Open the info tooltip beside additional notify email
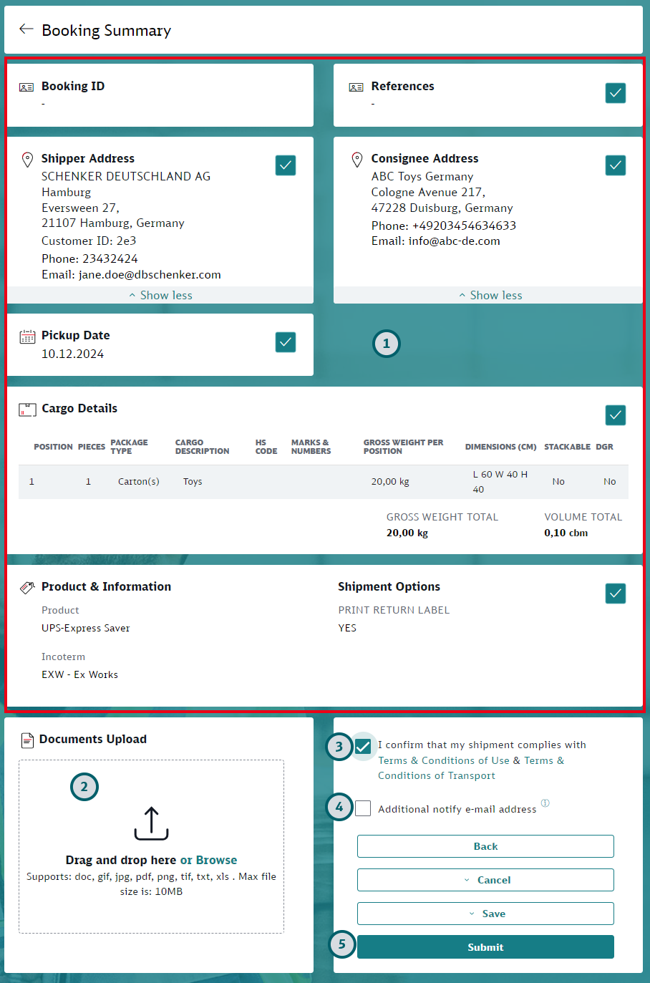 [x=545, y=803]
